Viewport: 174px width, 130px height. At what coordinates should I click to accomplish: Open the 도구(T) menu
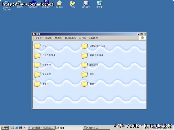(82, 38)
